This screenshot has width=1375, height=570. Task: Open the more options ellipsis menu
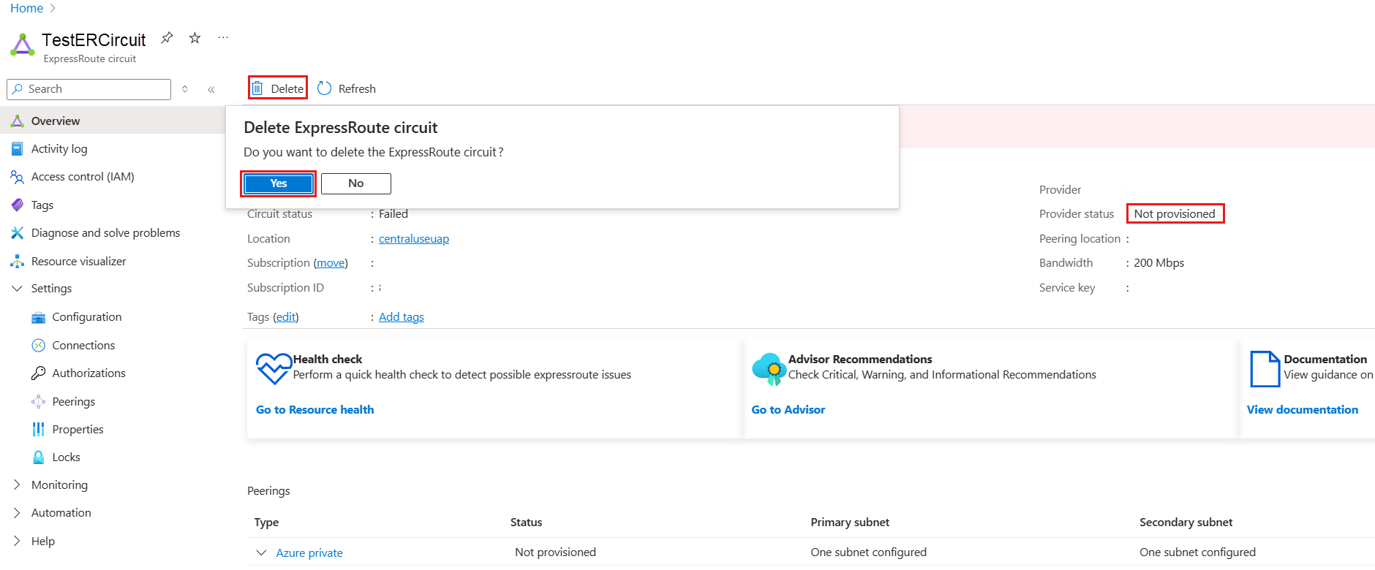click(x=223, y=37)
